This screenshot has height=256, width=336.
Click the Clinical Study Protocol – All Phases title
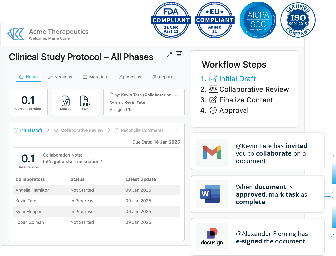point(81,57)
